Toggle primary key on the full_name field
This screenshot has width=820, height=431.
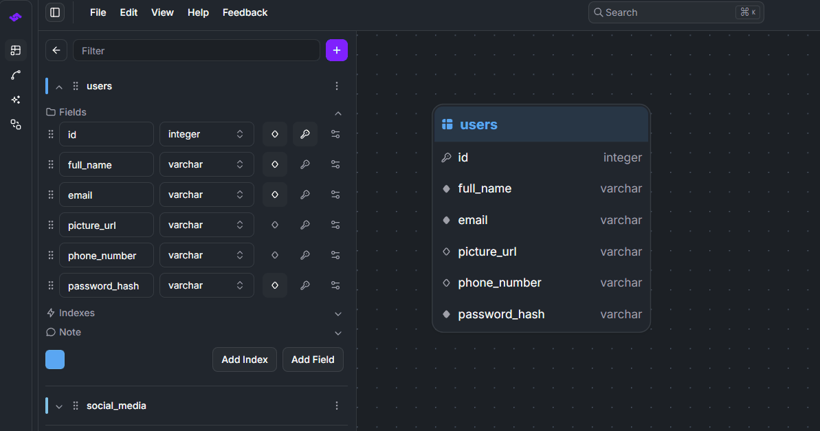[x=304, y=164]
